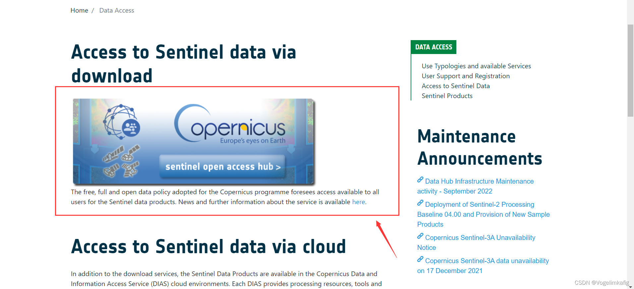This screenshot has height=289, width=634.
Task: Click the scrollbar down arrow
Action: [x=630, y=286]
